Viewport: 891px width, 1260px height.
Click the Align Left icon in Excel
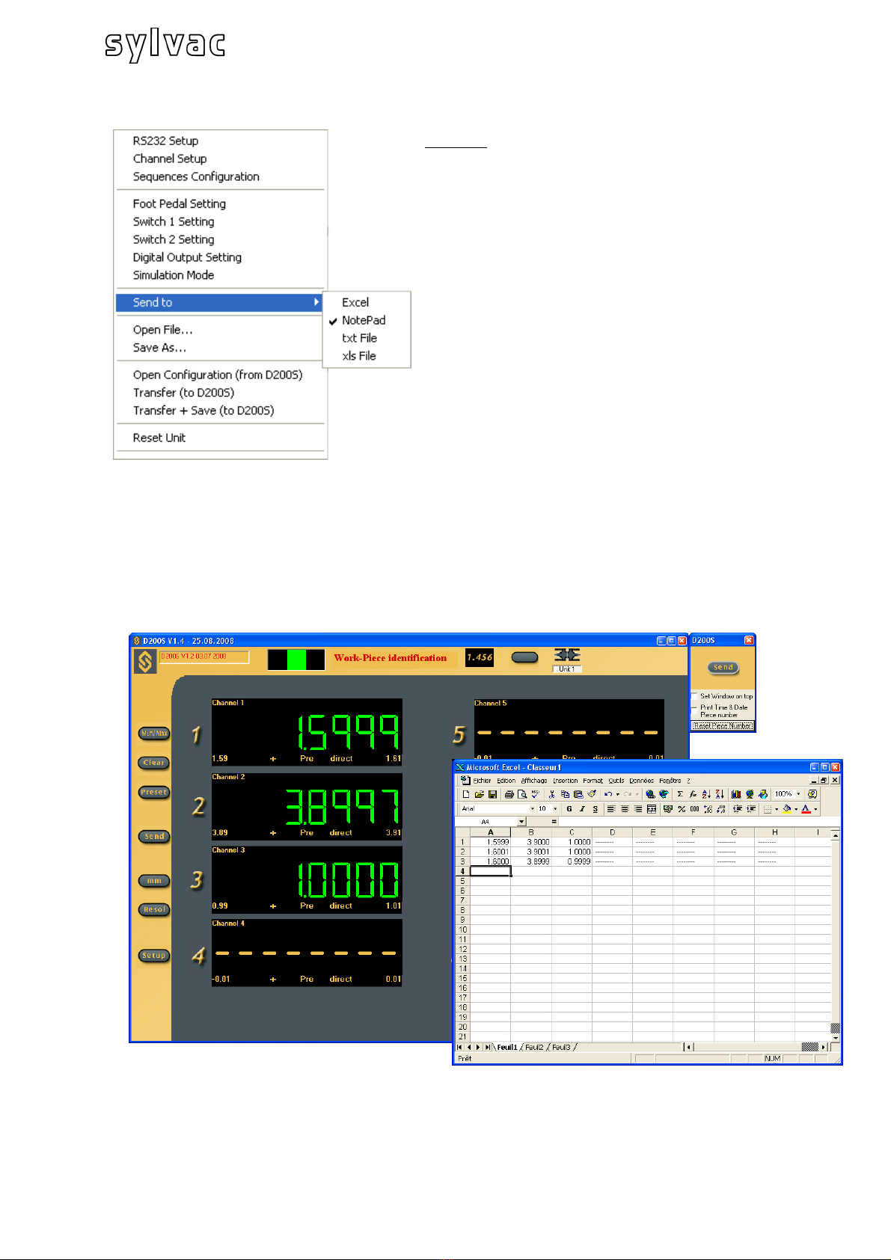[x=611, y=809]
